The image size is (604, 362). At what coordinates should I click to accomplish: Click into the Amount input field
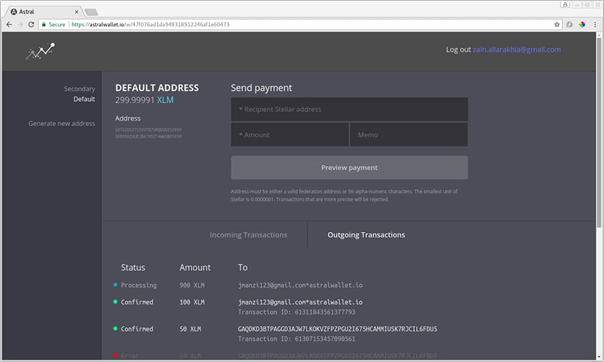click(x=290, y=135)
